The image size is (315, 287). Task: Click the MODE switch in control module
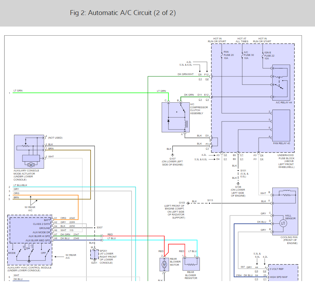click(x=19, y=253)
